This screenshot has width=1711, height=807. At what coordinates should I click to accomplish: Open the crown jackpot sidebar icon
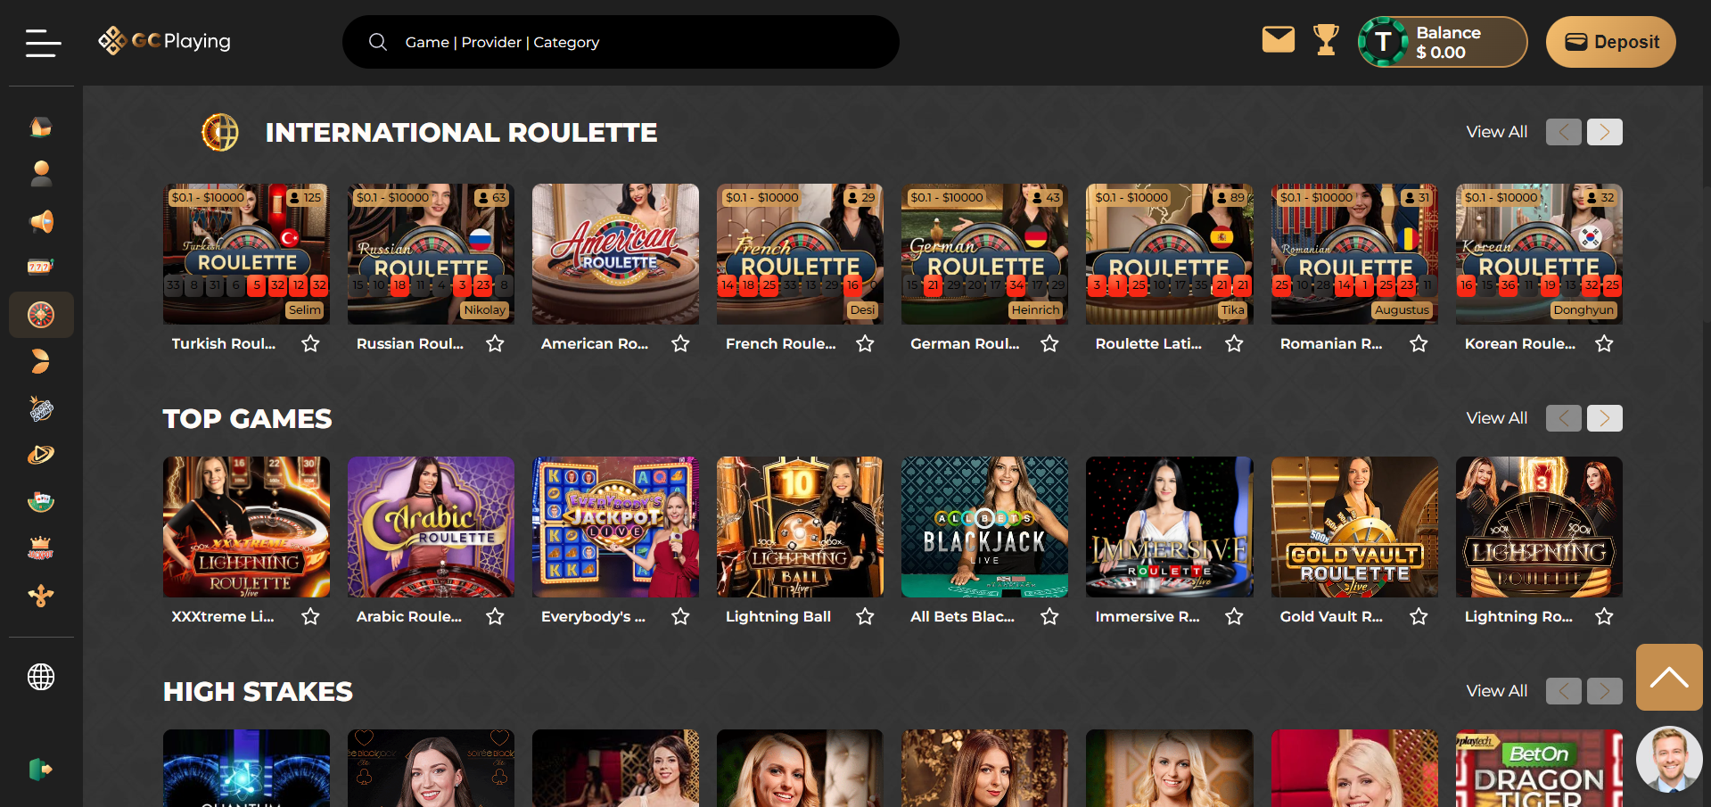click(41, 548)
